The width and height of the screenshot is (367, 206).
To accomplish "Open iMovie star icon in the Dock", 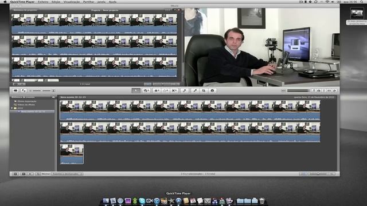I will coord(171,201).
